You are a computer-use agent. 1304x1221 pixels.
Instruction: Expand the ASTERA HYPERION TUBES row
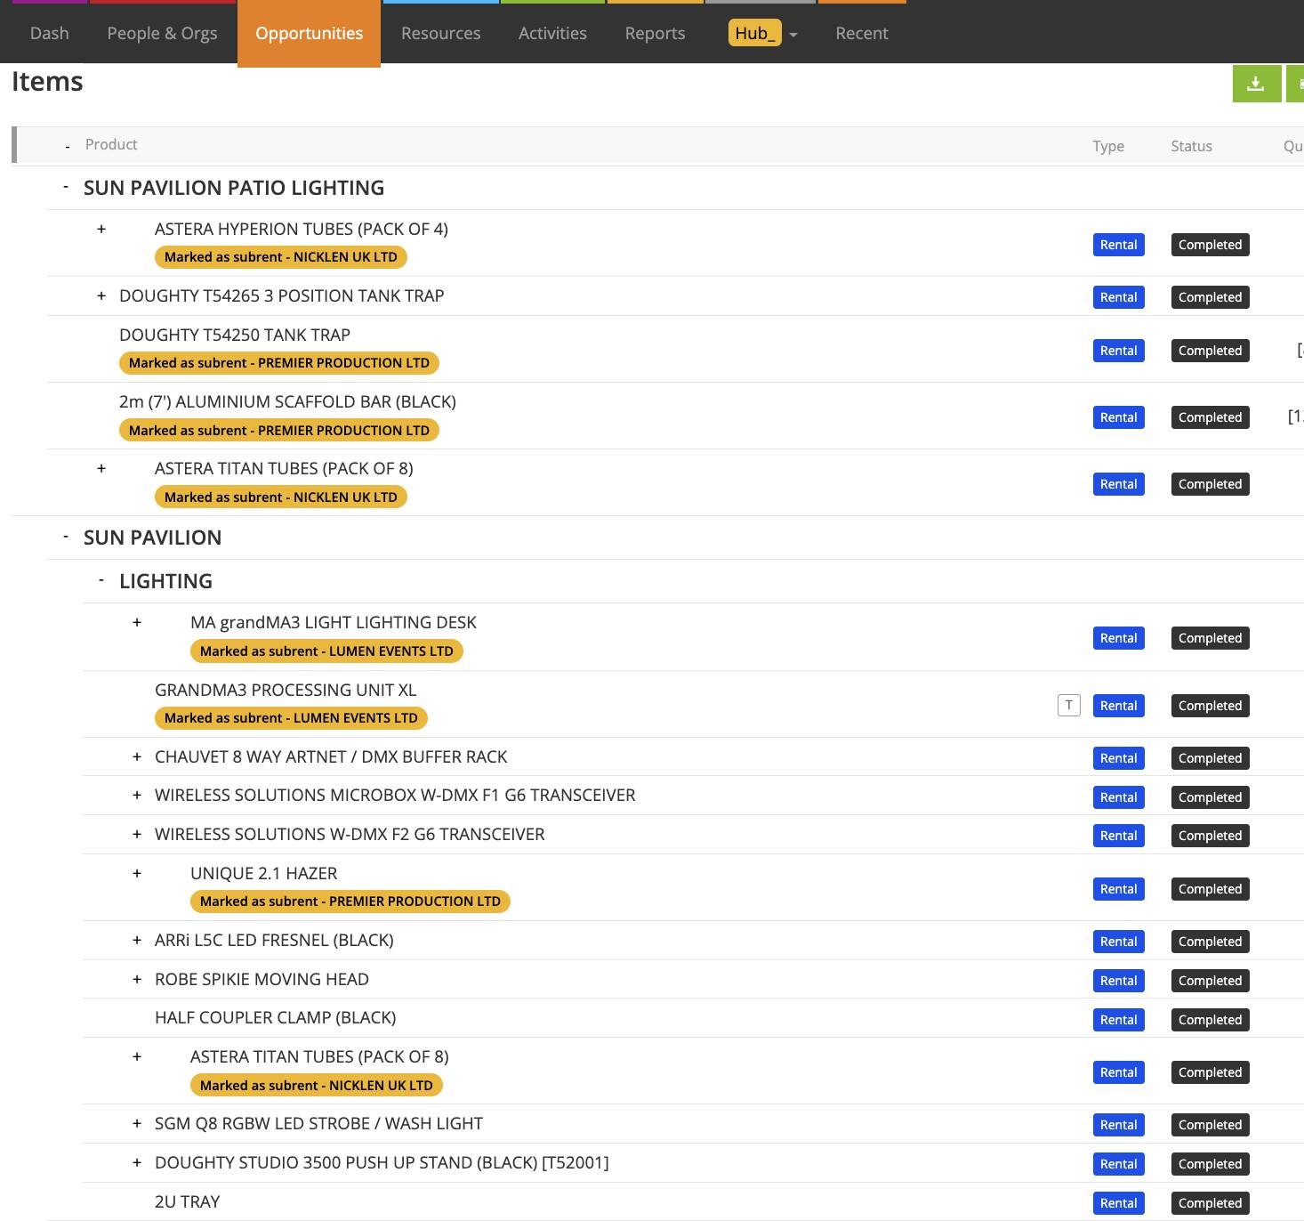click(101, 229)
